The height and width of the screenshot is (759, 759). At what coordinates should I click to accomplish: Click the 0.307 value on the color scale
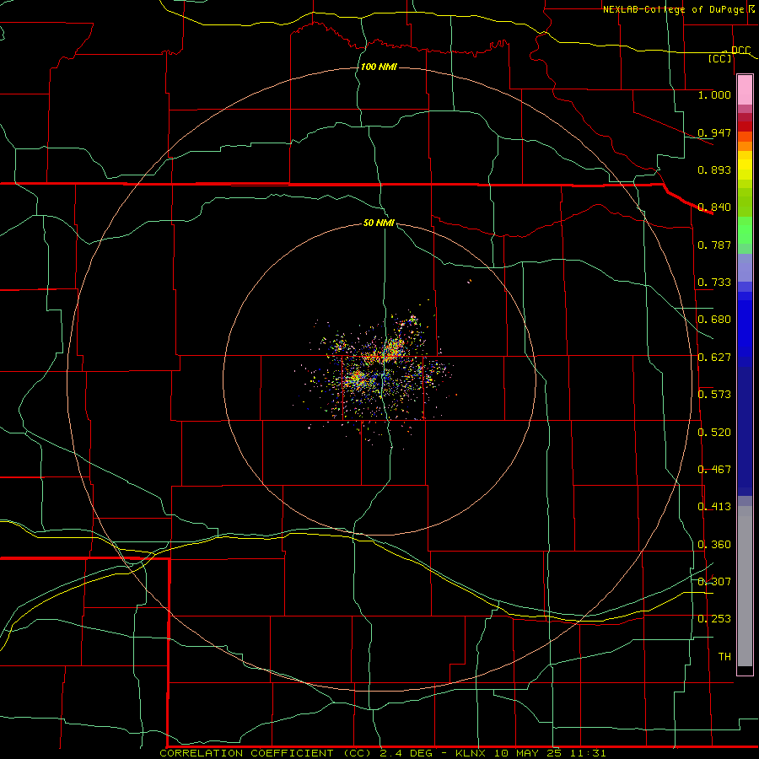pyautogui.click(x=714, y=582)
